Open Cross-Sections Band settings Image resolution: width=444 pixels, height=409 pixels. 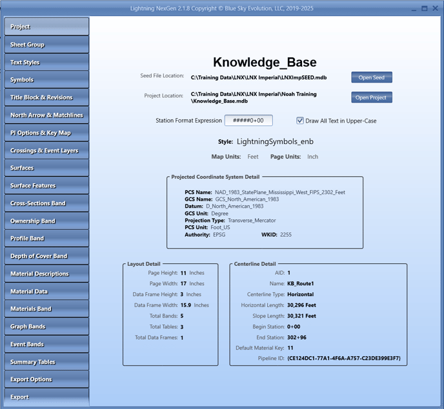click(46, 203)
